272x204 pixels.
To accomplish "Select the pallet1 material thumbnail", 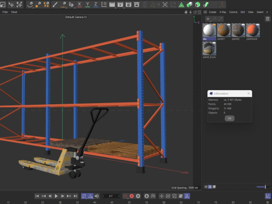I will click(224, 30).
